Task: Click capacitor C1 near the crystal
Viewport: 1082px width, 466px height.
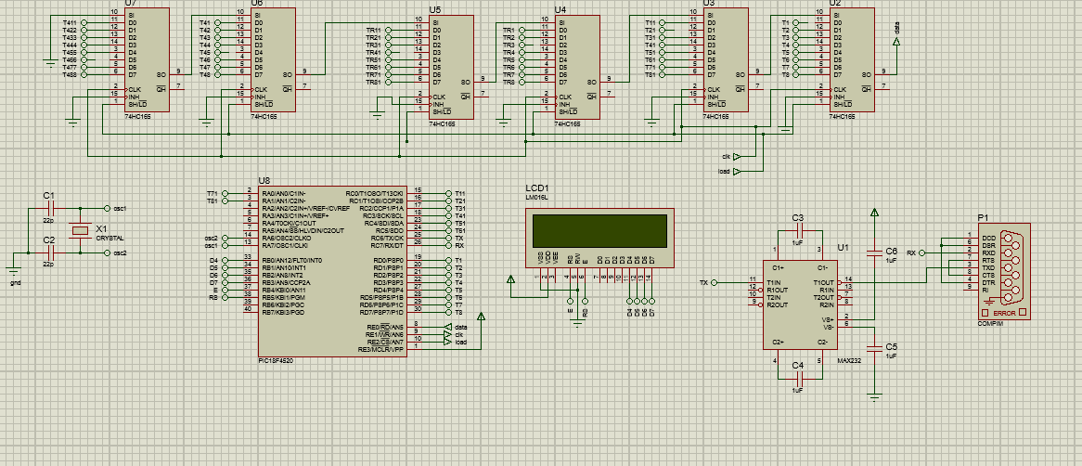Action: 50,208
